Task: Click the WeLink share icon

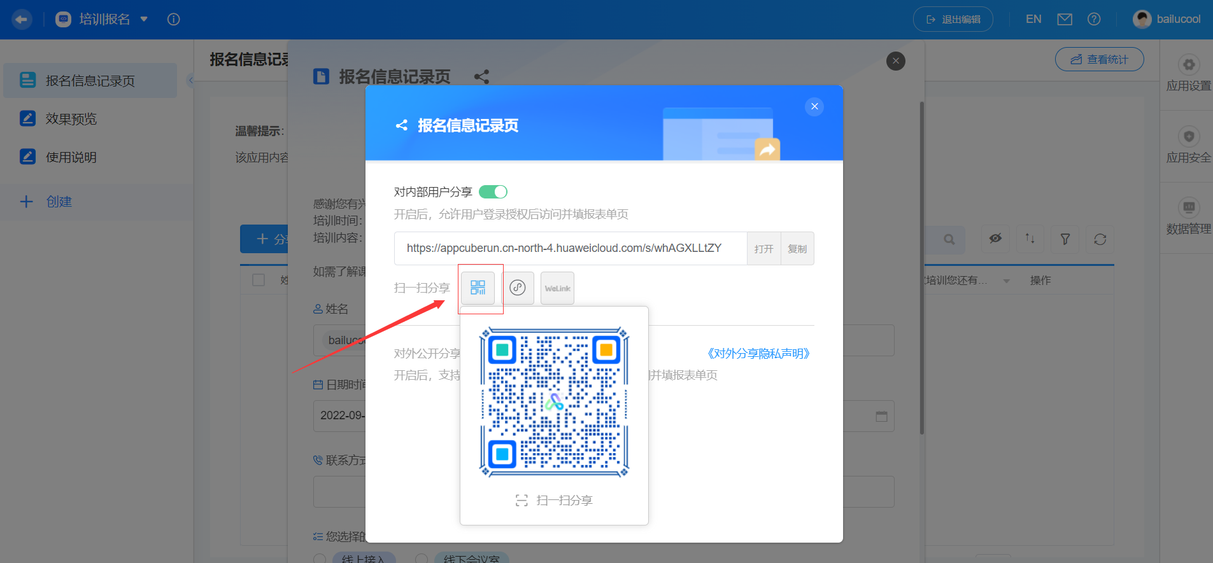Action: point(557,288)
